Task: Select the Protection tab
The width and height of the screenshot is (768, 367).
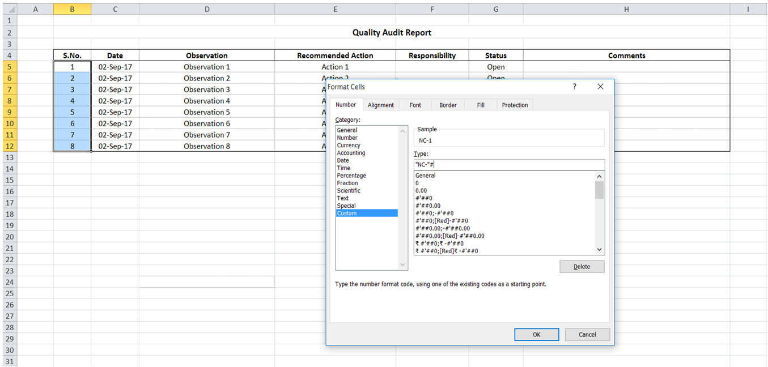Action: point(514,105)
